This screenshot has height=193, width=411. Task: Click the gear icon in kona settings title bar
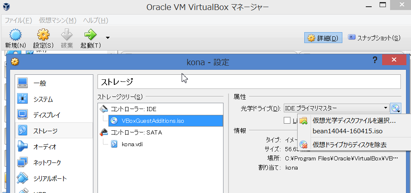[15, 62]
